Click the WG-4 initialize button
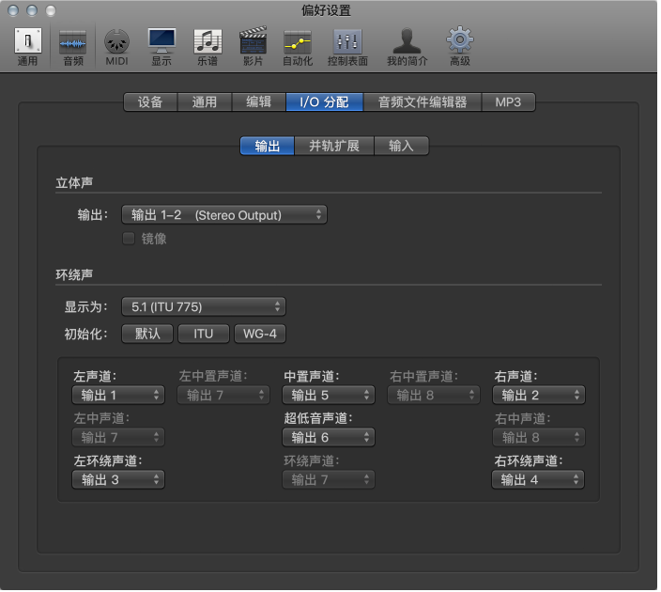The image size is (661, 592). (x=260, y=334)
